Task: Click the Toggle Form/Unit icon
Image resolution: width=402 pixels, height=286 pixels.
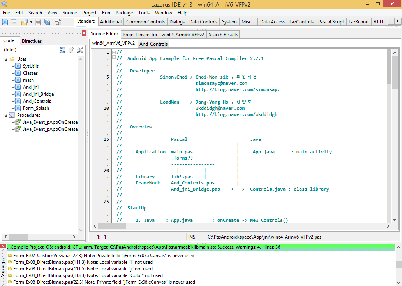Action: (x=58, y=22)
